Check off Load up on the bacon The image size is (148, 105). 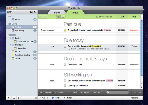tap(65, 85)
